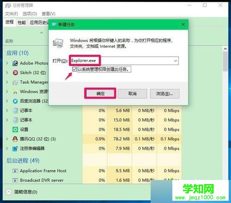The image size is (231, 203).
Task: Select the 应用 (10) group header
Action: coord(18,53)
